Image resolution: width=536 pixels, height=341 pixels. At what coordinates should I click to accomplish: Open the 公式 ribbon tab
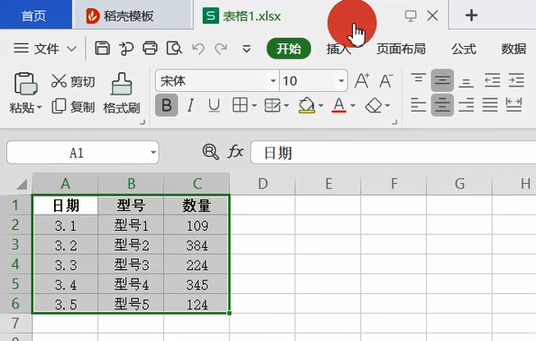464,49
